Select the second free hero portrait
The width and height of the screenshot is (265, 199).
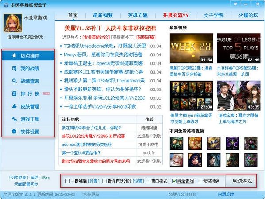(x=195, y=143)
